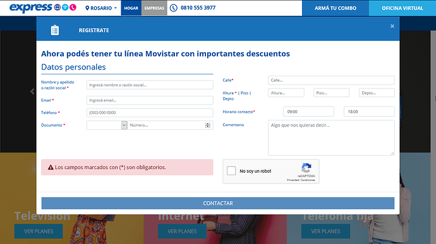Click the TV service icon beside the logo
436x244 pixels.
tap(58, 7)
